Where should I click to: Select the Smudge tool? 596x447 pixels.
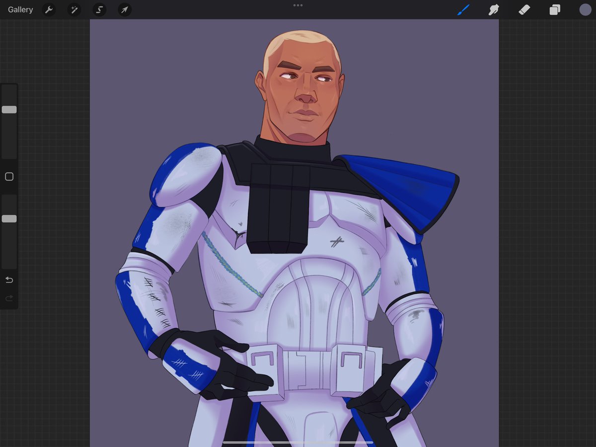(494, 9)
